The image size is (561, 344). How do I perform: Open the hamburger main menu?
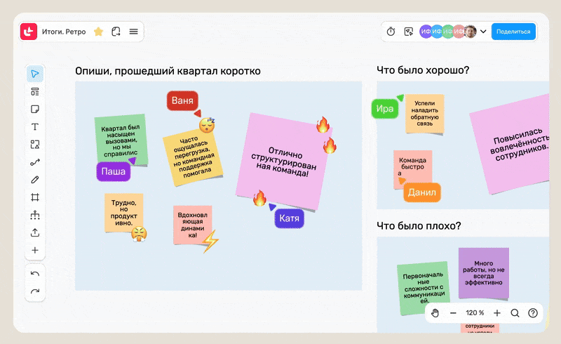(x=133, y=32)
